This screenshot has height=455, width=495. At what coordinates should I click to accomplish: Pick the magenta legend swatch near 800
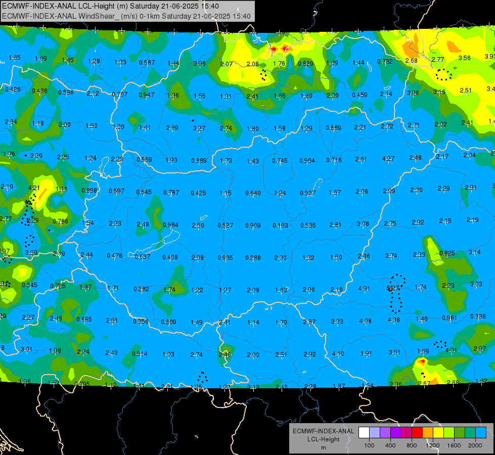click(x=407, y=433)
